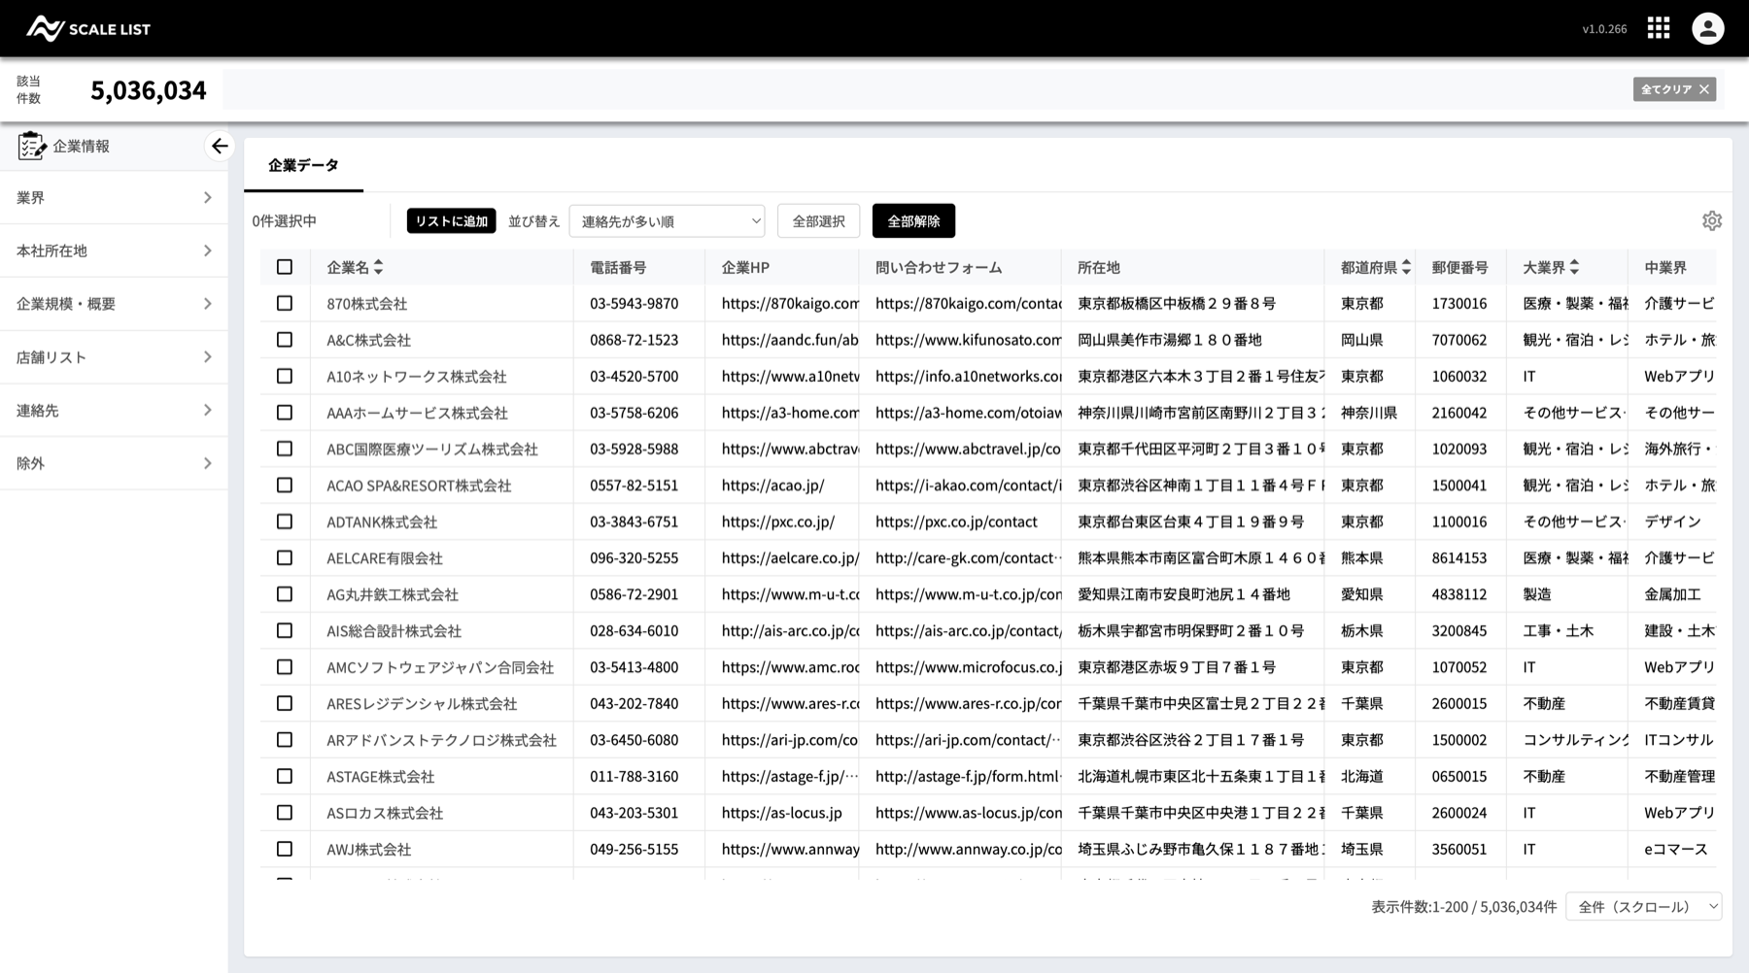Open the apps grid menu icon
Image resolution: width=1749 pixels, height=973 pixels.
click(x=1659, y=28)
